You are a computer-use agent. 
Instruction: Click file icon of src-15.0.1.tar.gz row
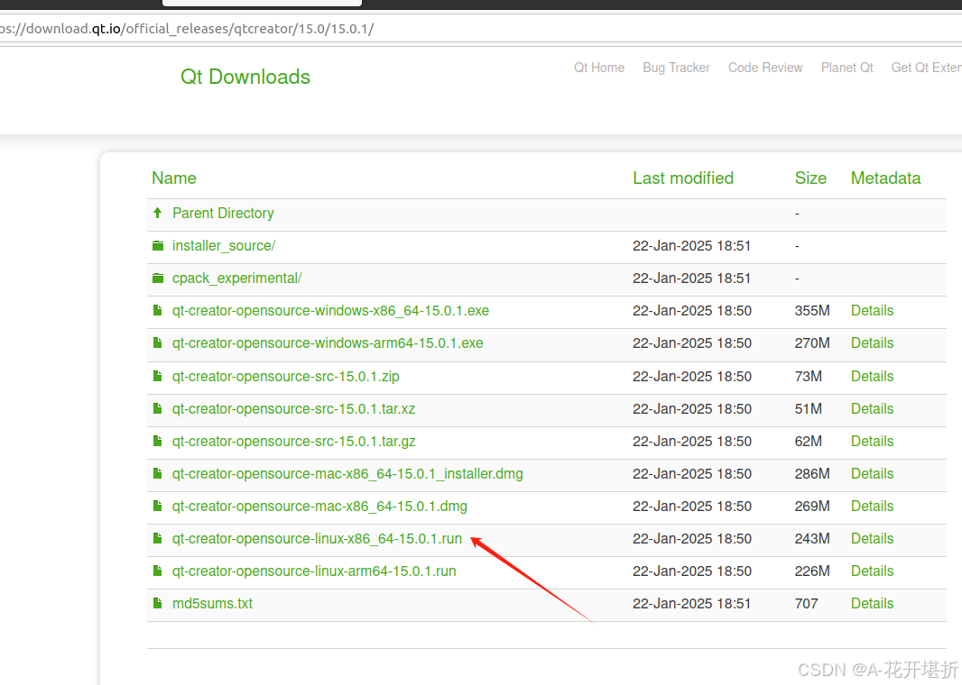click(158, 441)
